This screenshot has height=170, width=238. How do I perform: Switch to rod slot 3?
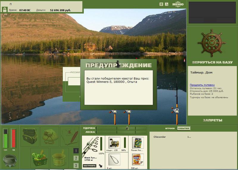coord(76,165)
